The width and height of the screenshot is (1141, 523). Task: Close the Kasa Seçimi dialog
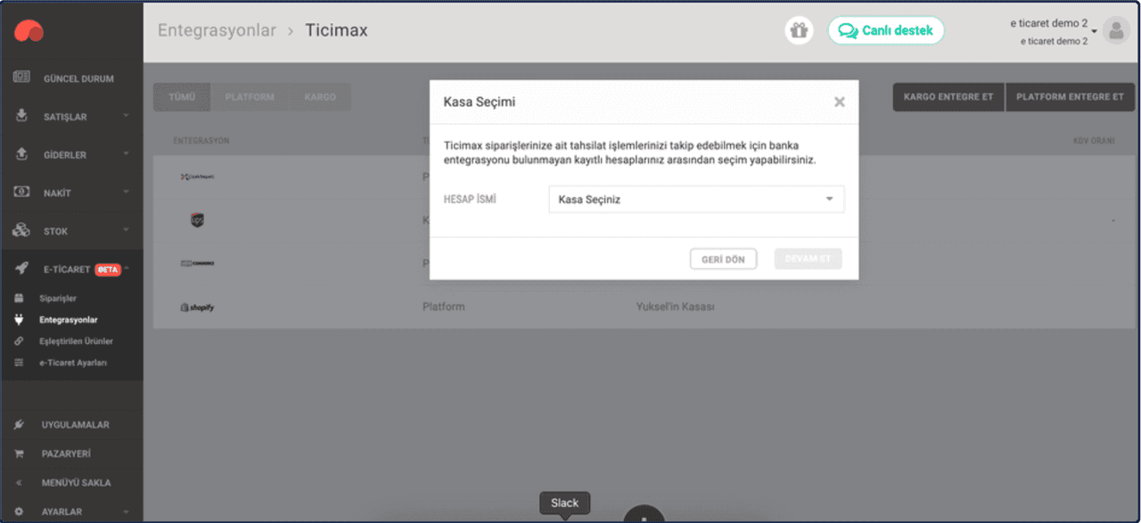click(839, 102)
